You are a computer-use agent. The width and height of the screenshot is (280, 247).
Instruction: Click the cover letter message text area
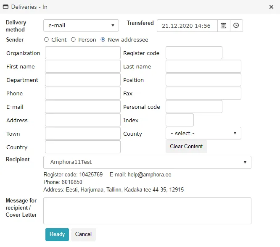(147, 211)
